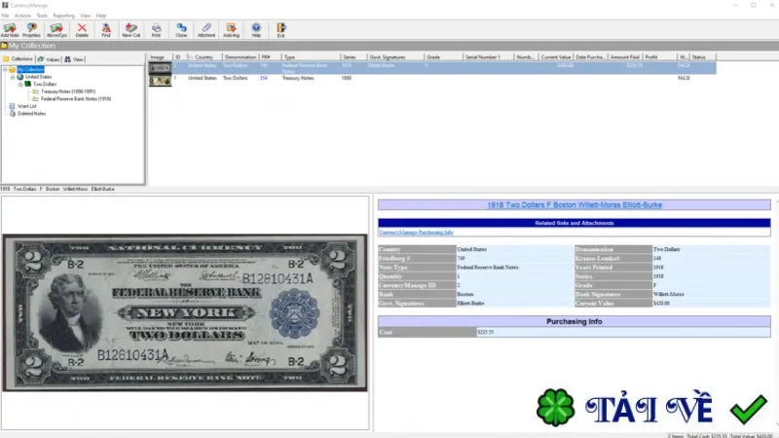Image resolution: width=779 pixels, height=438 pixels.
Task: Collapse the United States tree node
Action: [x=13, y=77]
